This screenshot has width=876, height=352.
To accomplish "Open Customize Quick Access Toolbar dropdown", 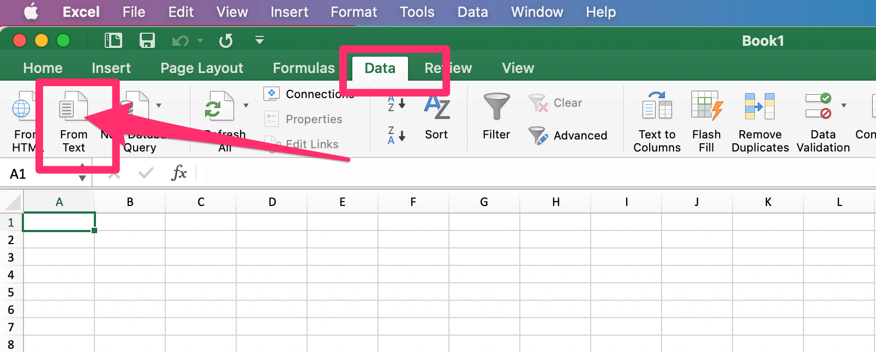I will point(260,40).
